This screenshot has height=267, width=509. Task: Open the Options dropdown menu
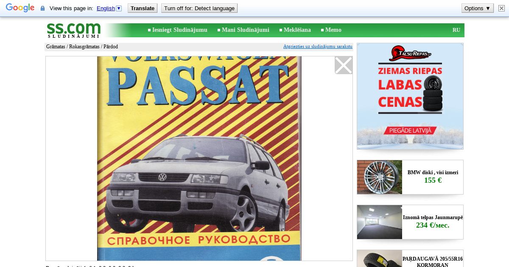[x=478, y=8]
